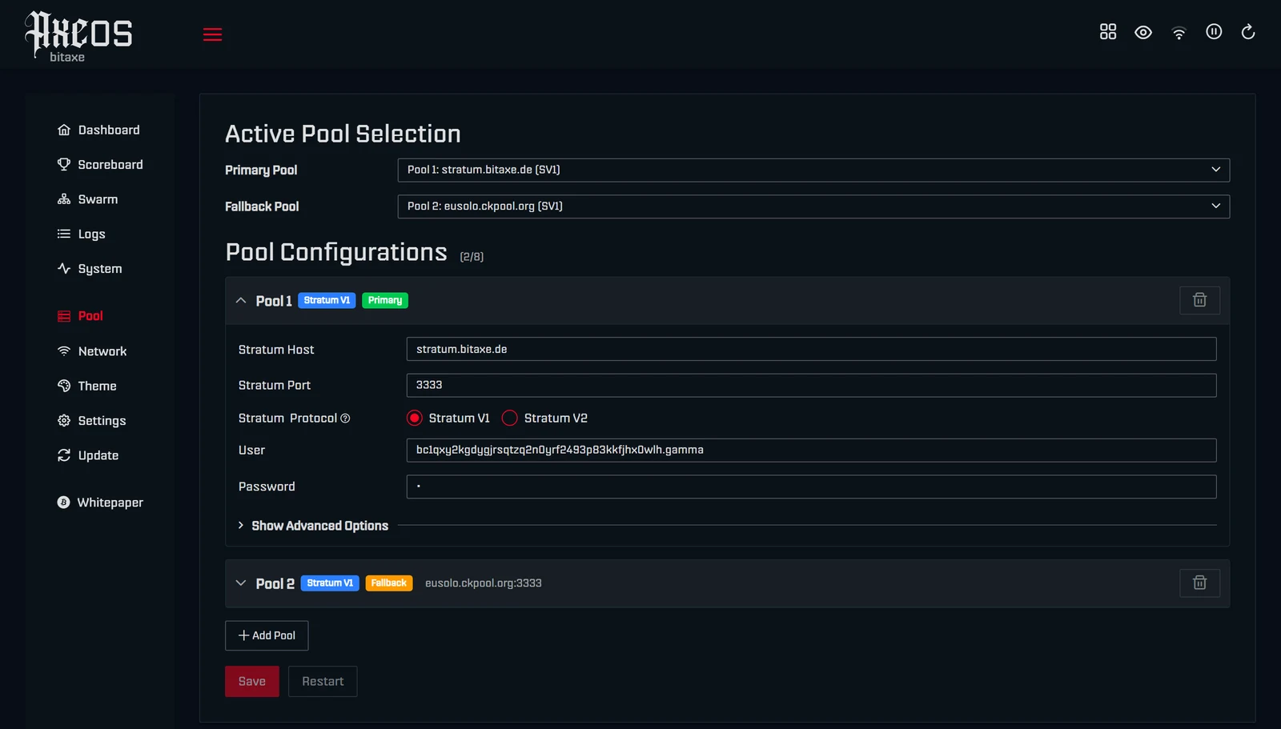
Task: Click the (2/8) pool count text
Action: pos(472,257)
